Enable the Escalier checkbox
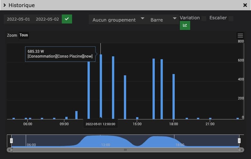Viewport: 251px width, 159px height. pos(231,18)
